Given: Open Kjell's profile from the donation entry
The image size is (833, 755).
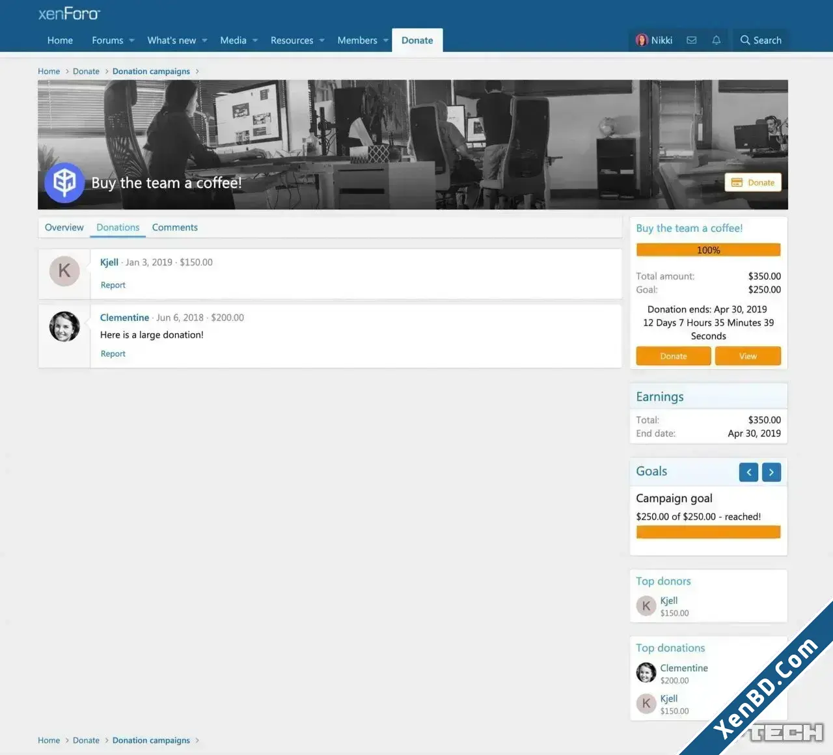Looking at the screenshot, I should (109, 262).
